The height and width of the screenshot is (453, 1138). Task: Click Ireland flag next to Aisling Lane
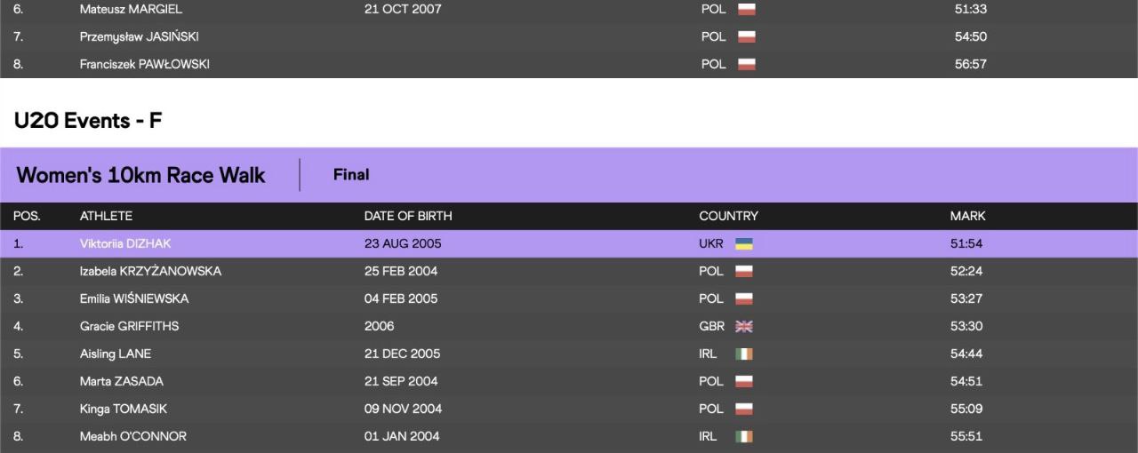(x=744, y=354)
